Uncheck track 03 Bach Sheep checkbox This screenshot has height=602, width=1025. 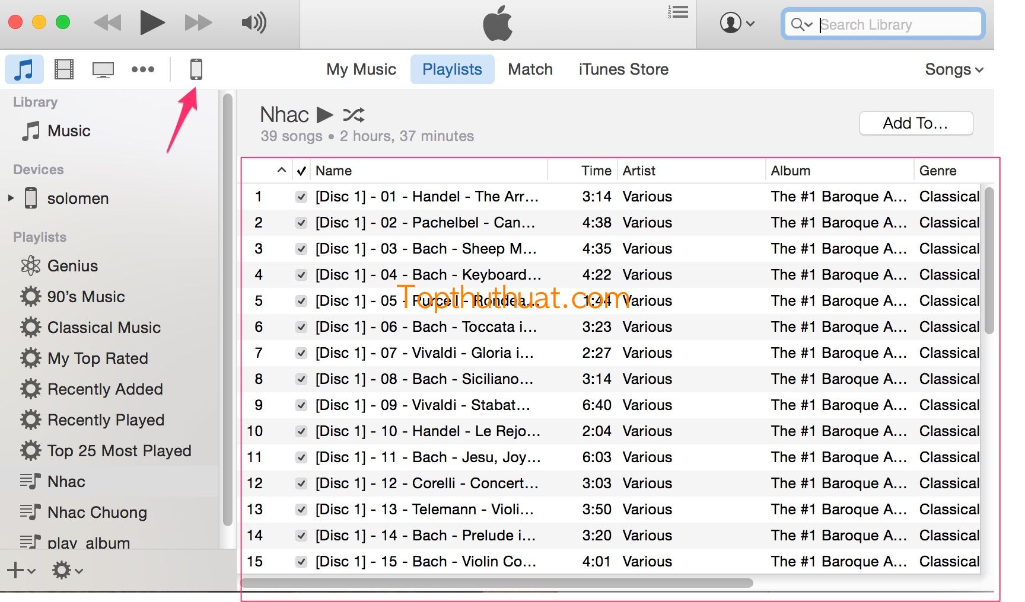[301, 249]
